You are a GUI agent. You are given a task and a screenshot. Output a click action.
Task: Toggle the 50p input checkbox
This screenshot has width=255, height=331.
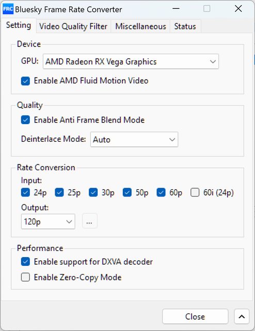127,192
